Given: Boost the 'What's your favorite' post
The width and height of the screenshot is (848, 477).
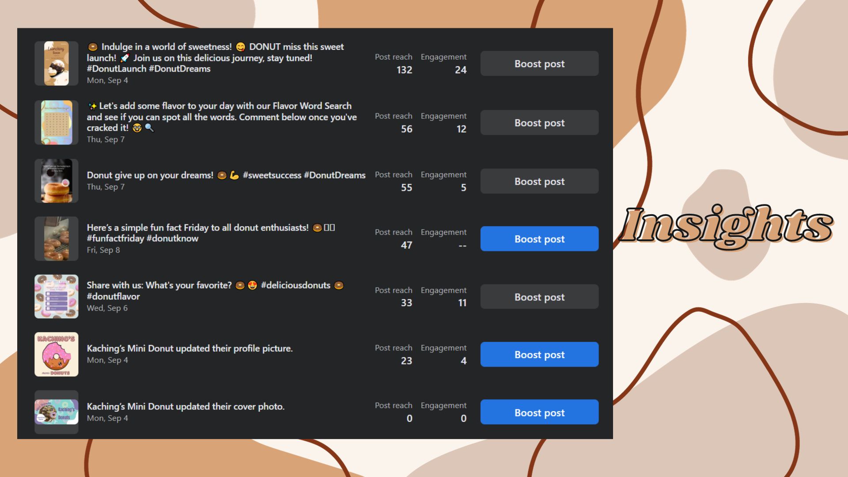Looking at the screenshot, I should coord(539,297).
